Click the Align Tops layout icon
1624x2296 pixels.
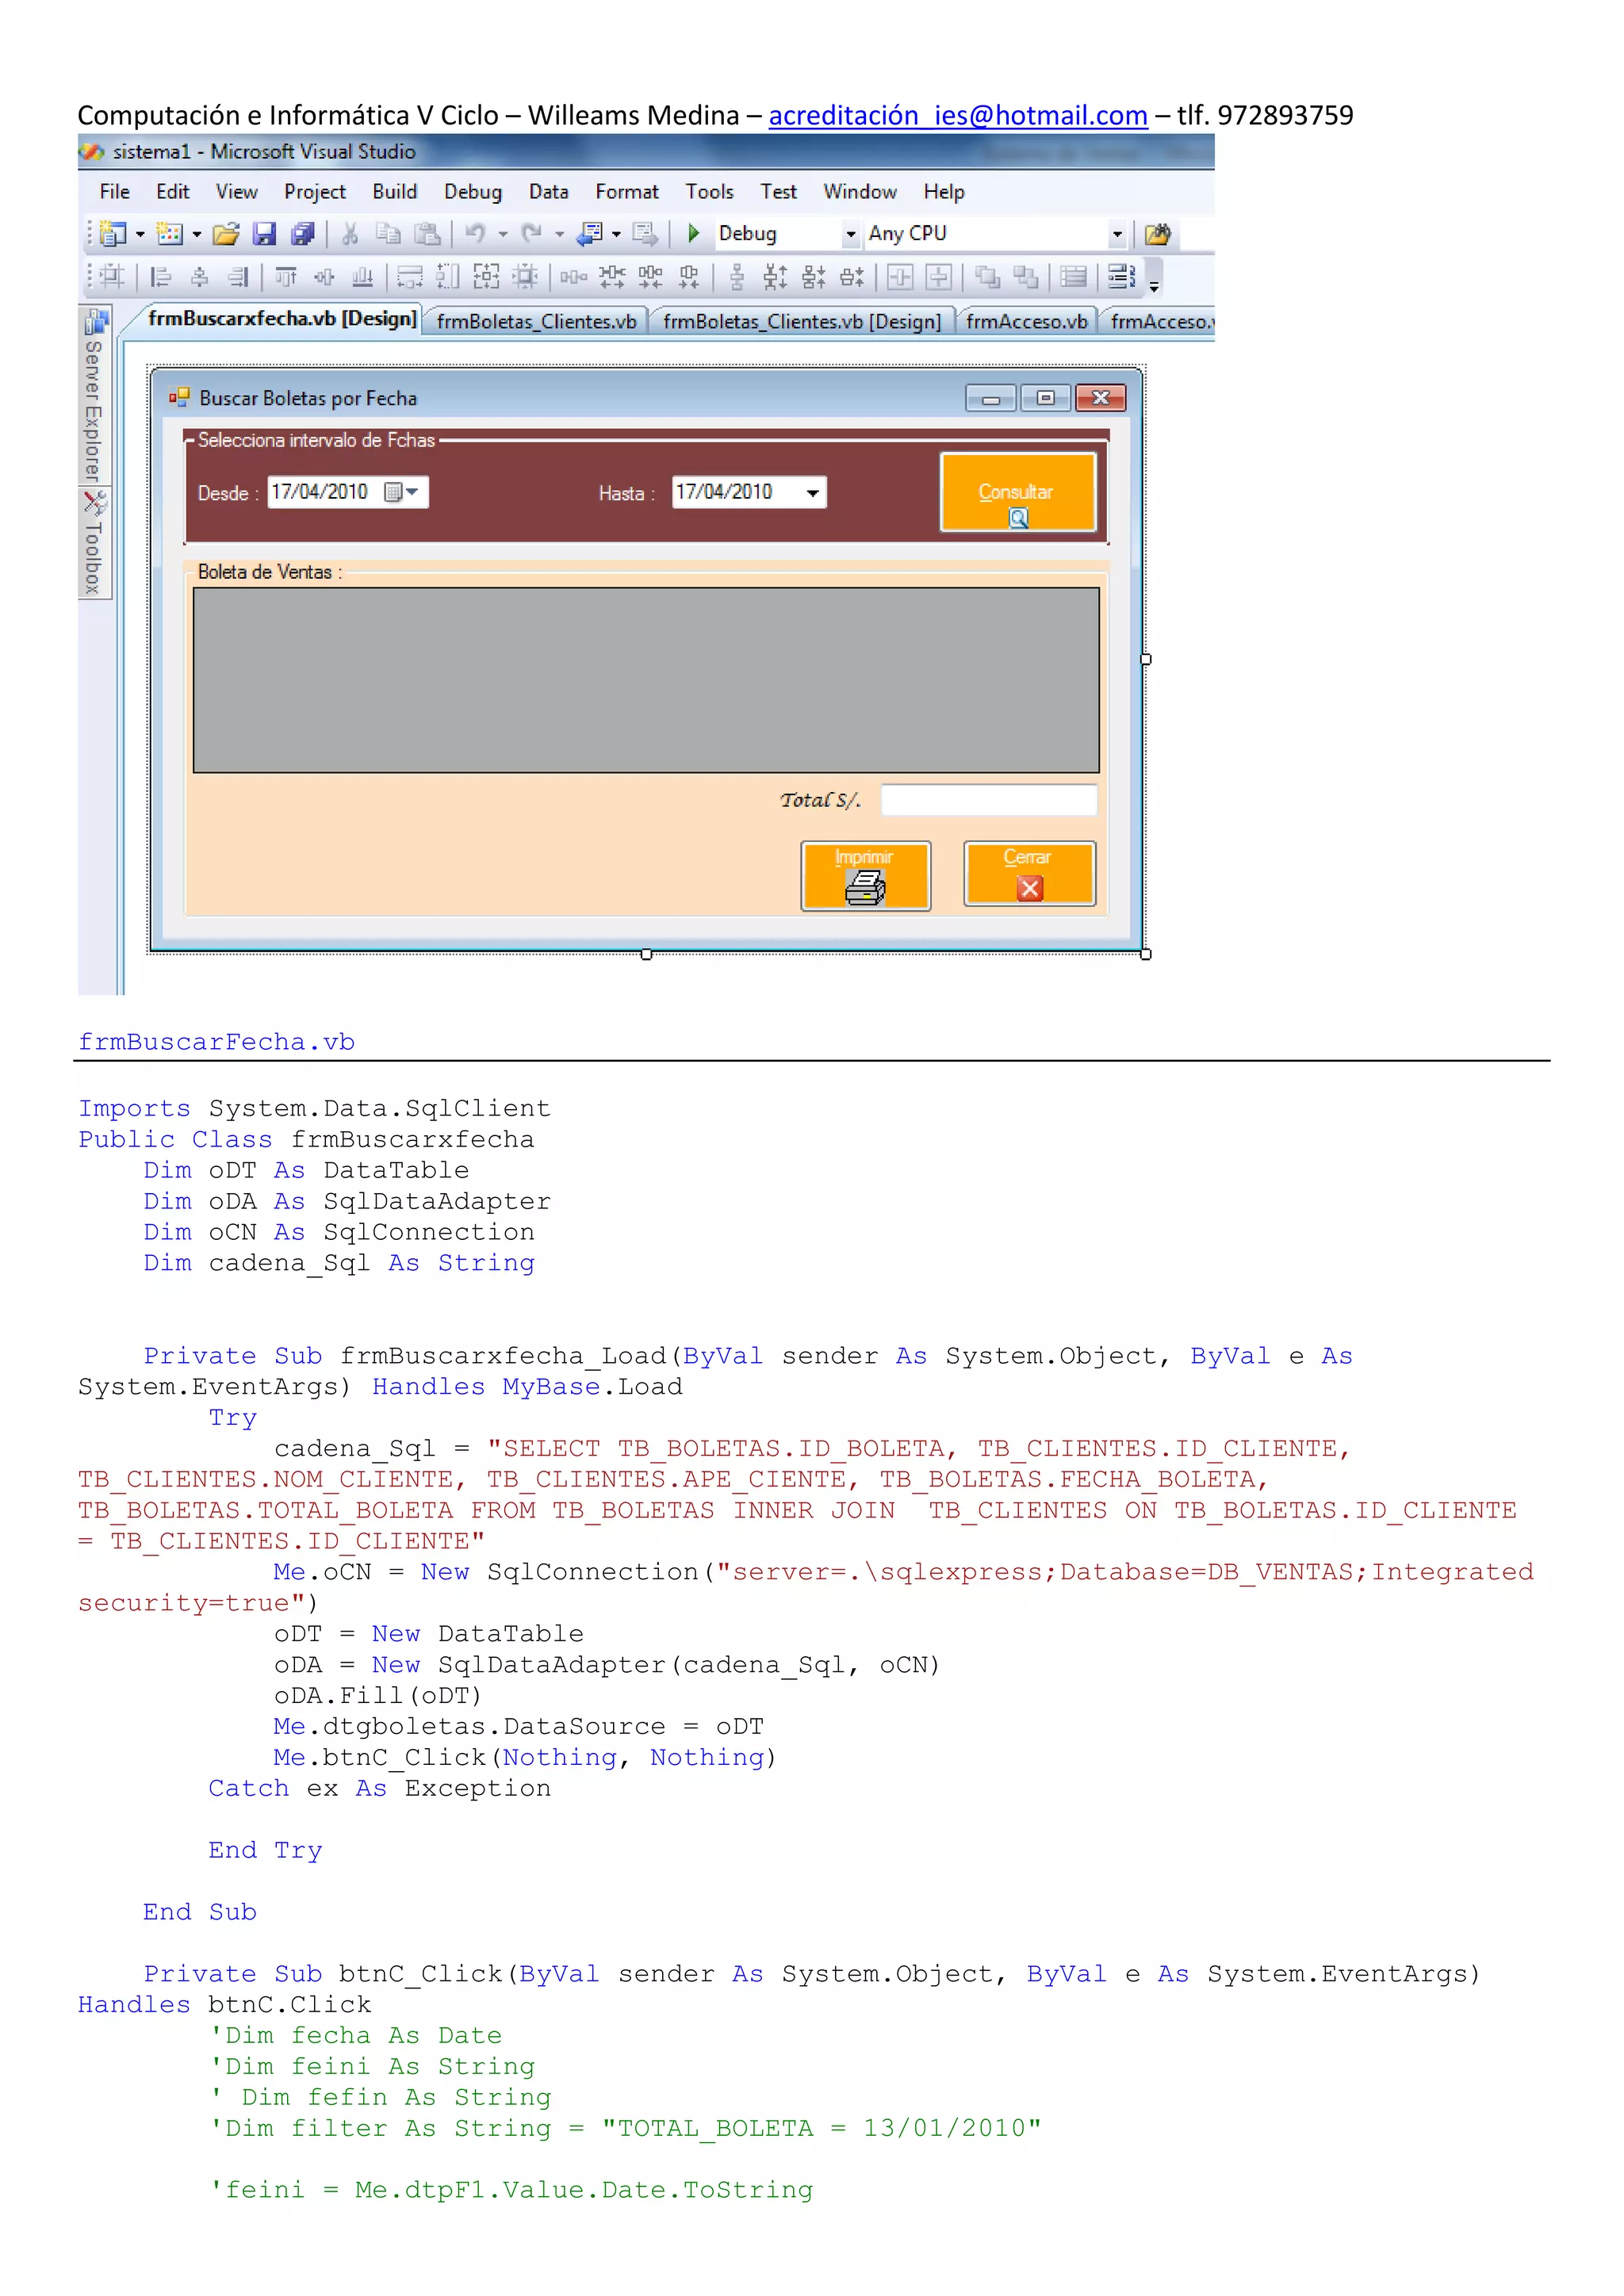pos(286,277)
